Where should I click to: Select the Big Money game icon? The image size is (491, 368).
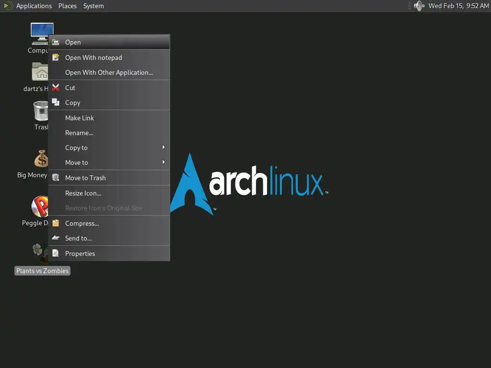41,159
